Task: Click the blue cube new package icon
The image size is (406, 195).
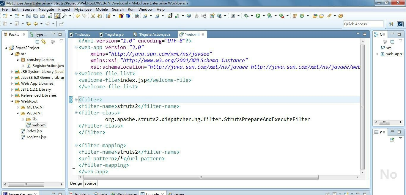Action: (x=128, y=16)
